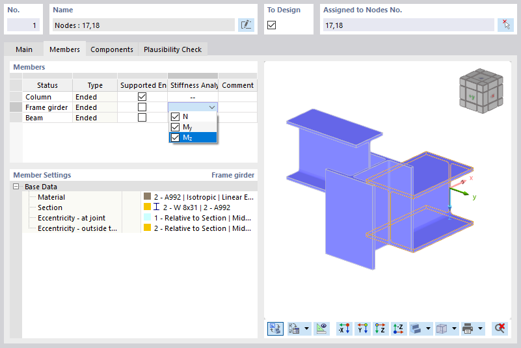This screenshot has height=348, width=521.
Task: Click the Status column header
Action: coord(47,85)
